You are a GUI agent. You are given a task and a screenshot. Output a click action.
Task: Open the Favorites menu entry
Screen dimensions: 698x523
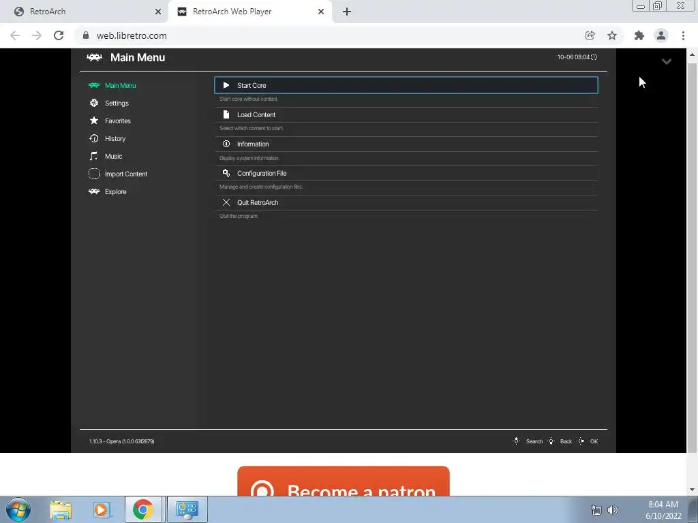(117, 121)
